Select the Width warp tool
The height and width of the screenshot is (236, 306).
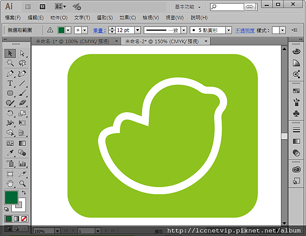point(10,123)
